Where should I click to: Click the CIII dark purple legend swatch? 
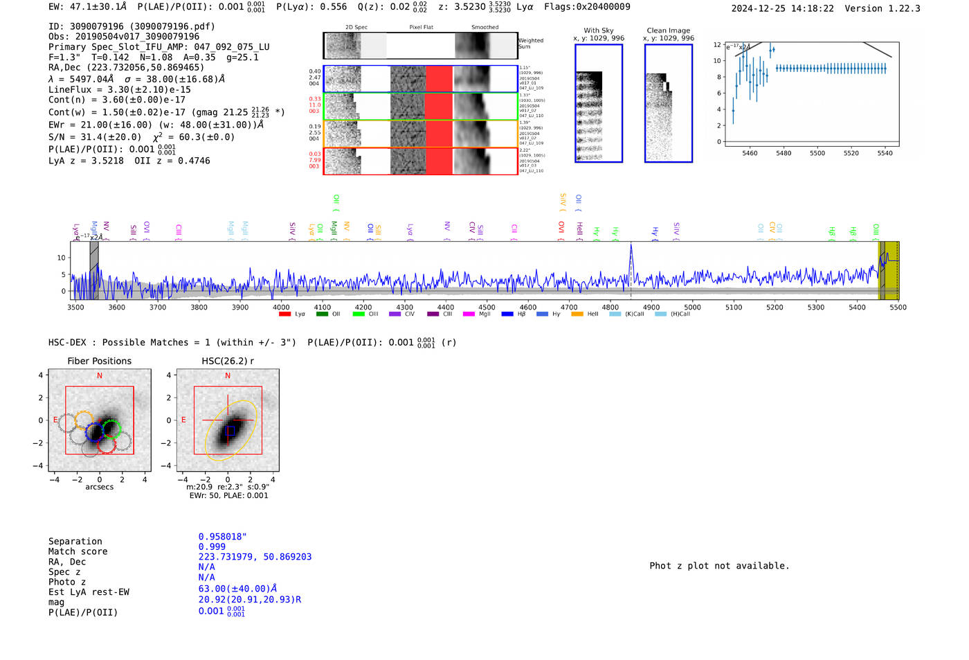[x=433, y=314]
